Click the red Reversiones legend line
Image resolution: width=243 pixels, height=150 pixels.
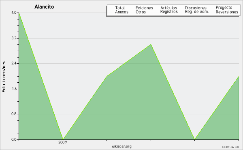(x=211, y=12)
